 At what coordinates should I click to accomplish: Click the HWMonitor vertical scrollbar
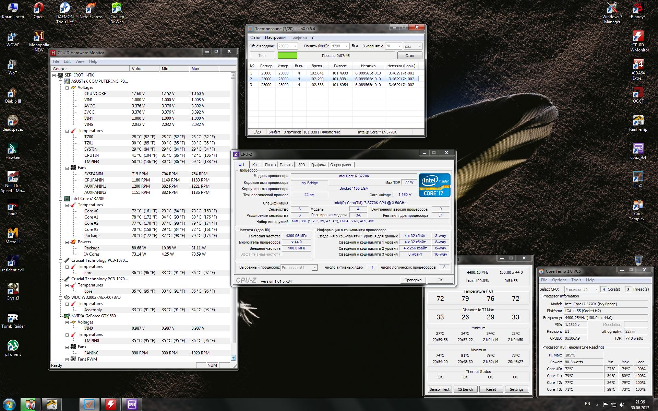pos(233,216)
